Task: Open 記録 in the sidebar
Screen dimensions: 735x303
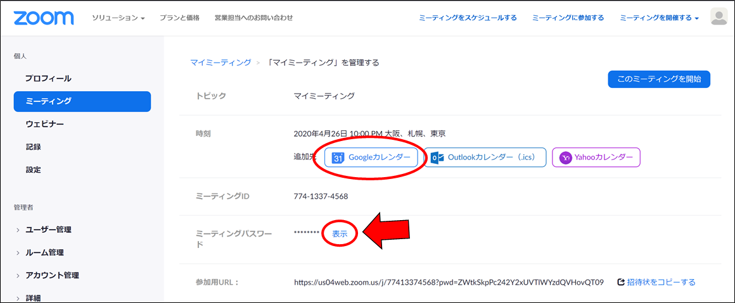Action: pyautogui.click(x=33, y=147)
